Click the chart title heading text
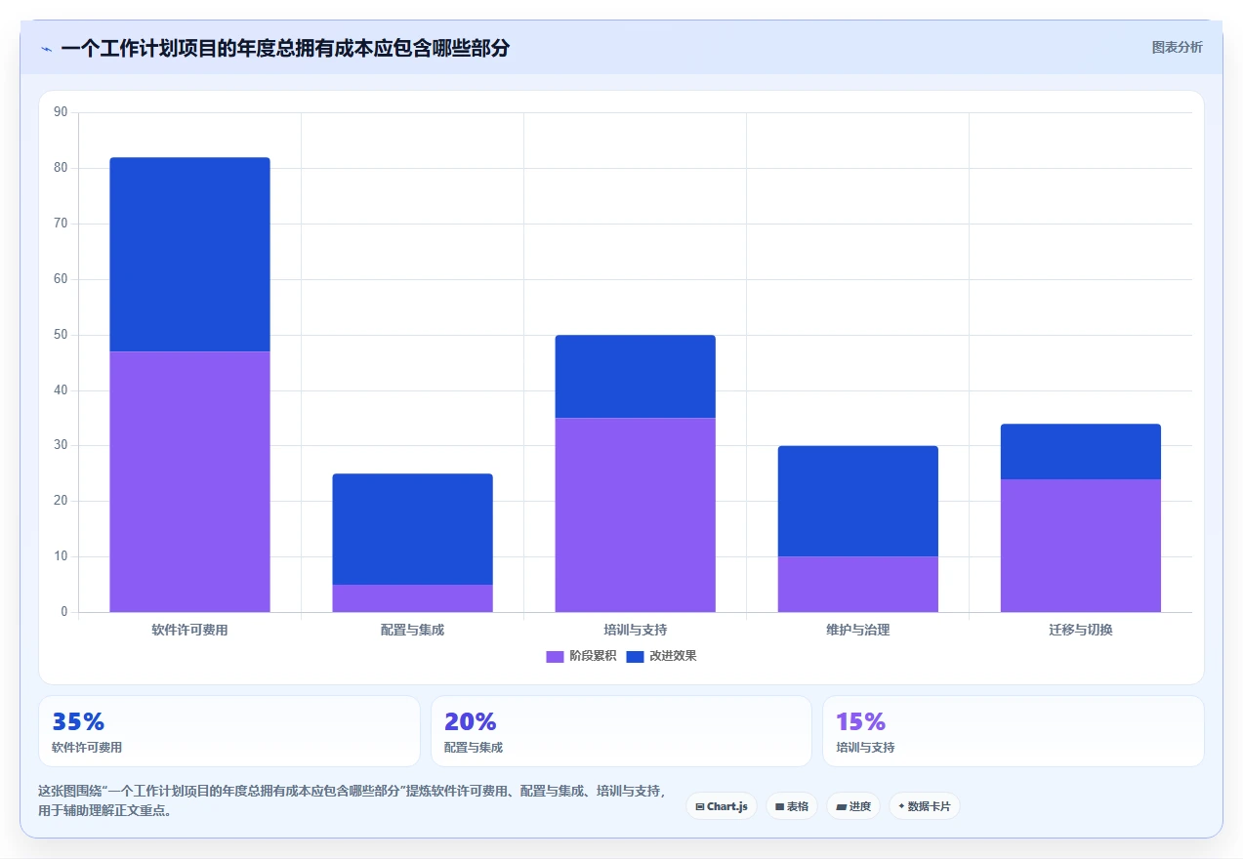This screenshot has width=1243, height=859. point(285,48)
